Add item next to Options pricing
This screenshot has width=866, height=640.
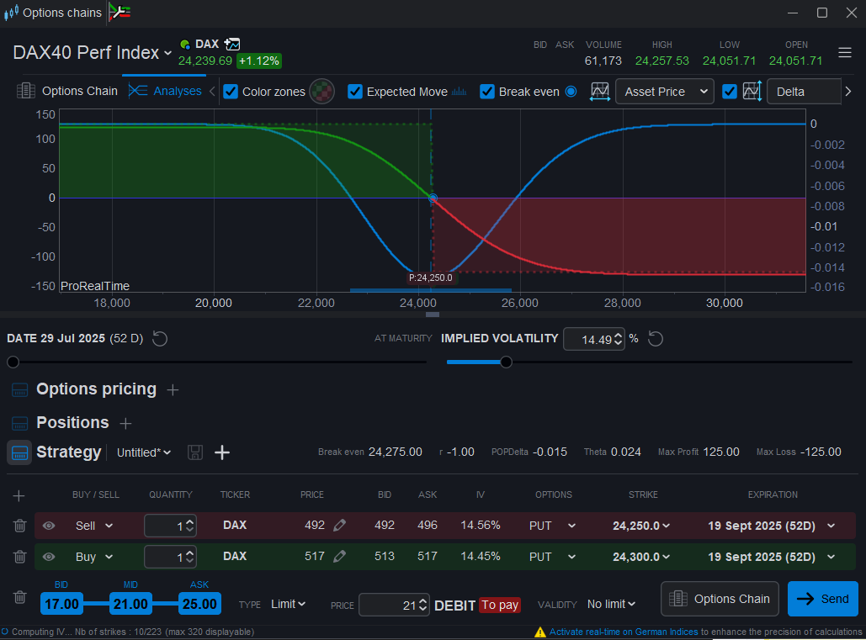pyautogui.click(x=173, y=390)
